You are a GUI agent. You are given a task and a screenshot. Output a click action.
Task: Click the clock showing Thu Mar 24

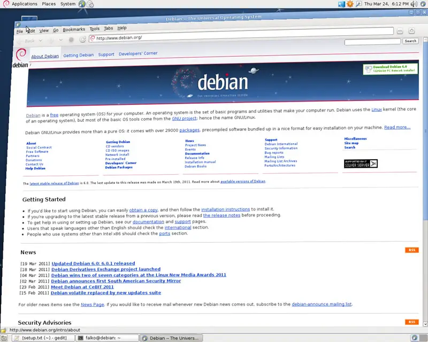pos(386,4)
